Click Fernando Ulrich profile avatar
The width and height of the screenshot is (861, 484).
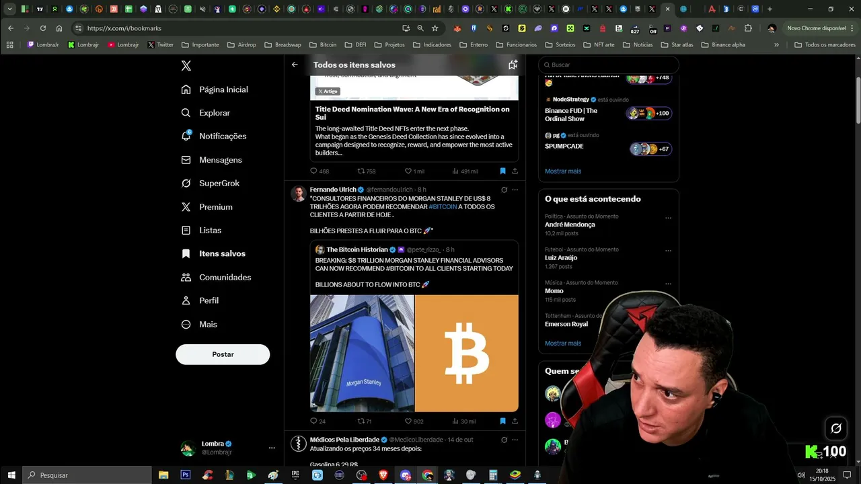click(x=298, y=194)
